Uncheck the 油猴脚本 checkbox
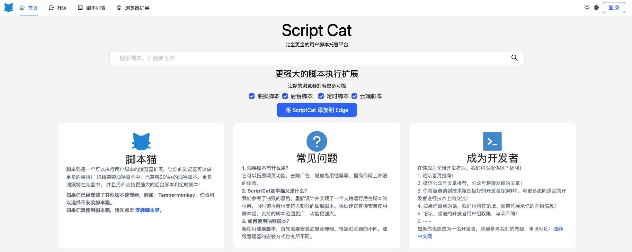The width and height of the screenshot is (632, 252). (252, 96)
